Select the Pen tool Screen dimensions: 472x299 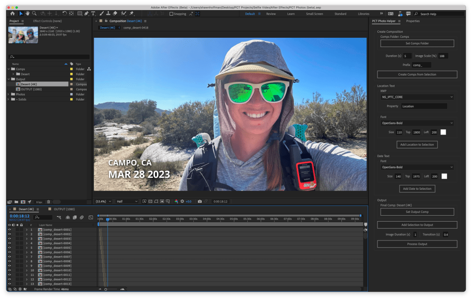[x=86, y=14]
